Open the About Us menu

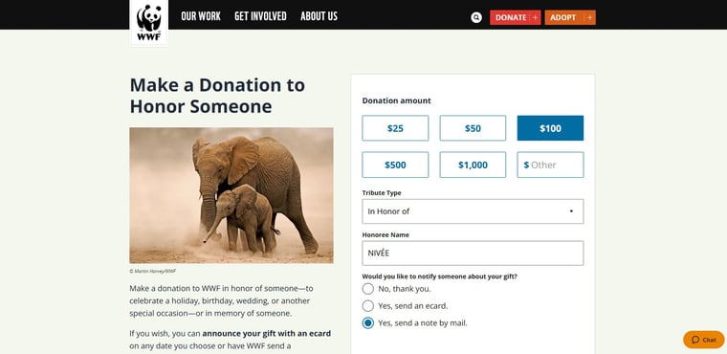click(319, 16)
